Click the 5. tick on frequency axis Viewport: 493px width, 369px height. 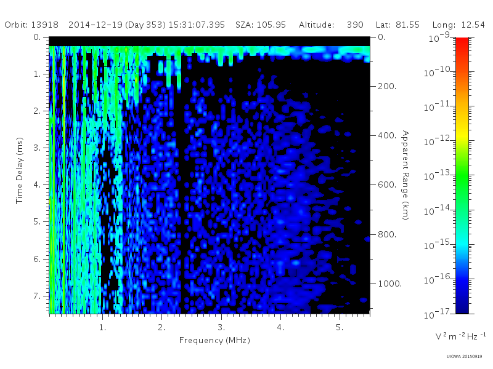click(340, 328)
